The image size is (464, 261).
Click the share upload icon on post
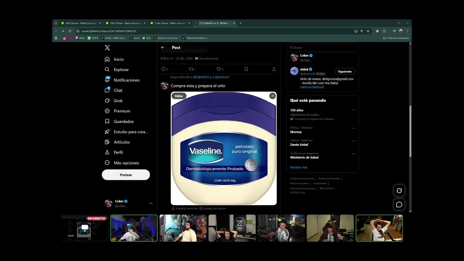274,69
